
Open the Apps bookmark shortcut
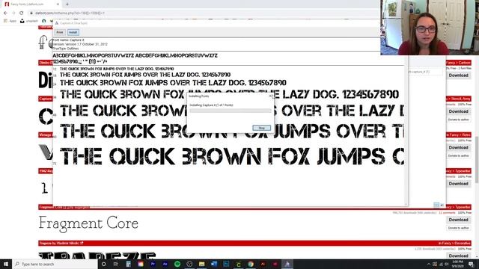[x=10, y=21]
